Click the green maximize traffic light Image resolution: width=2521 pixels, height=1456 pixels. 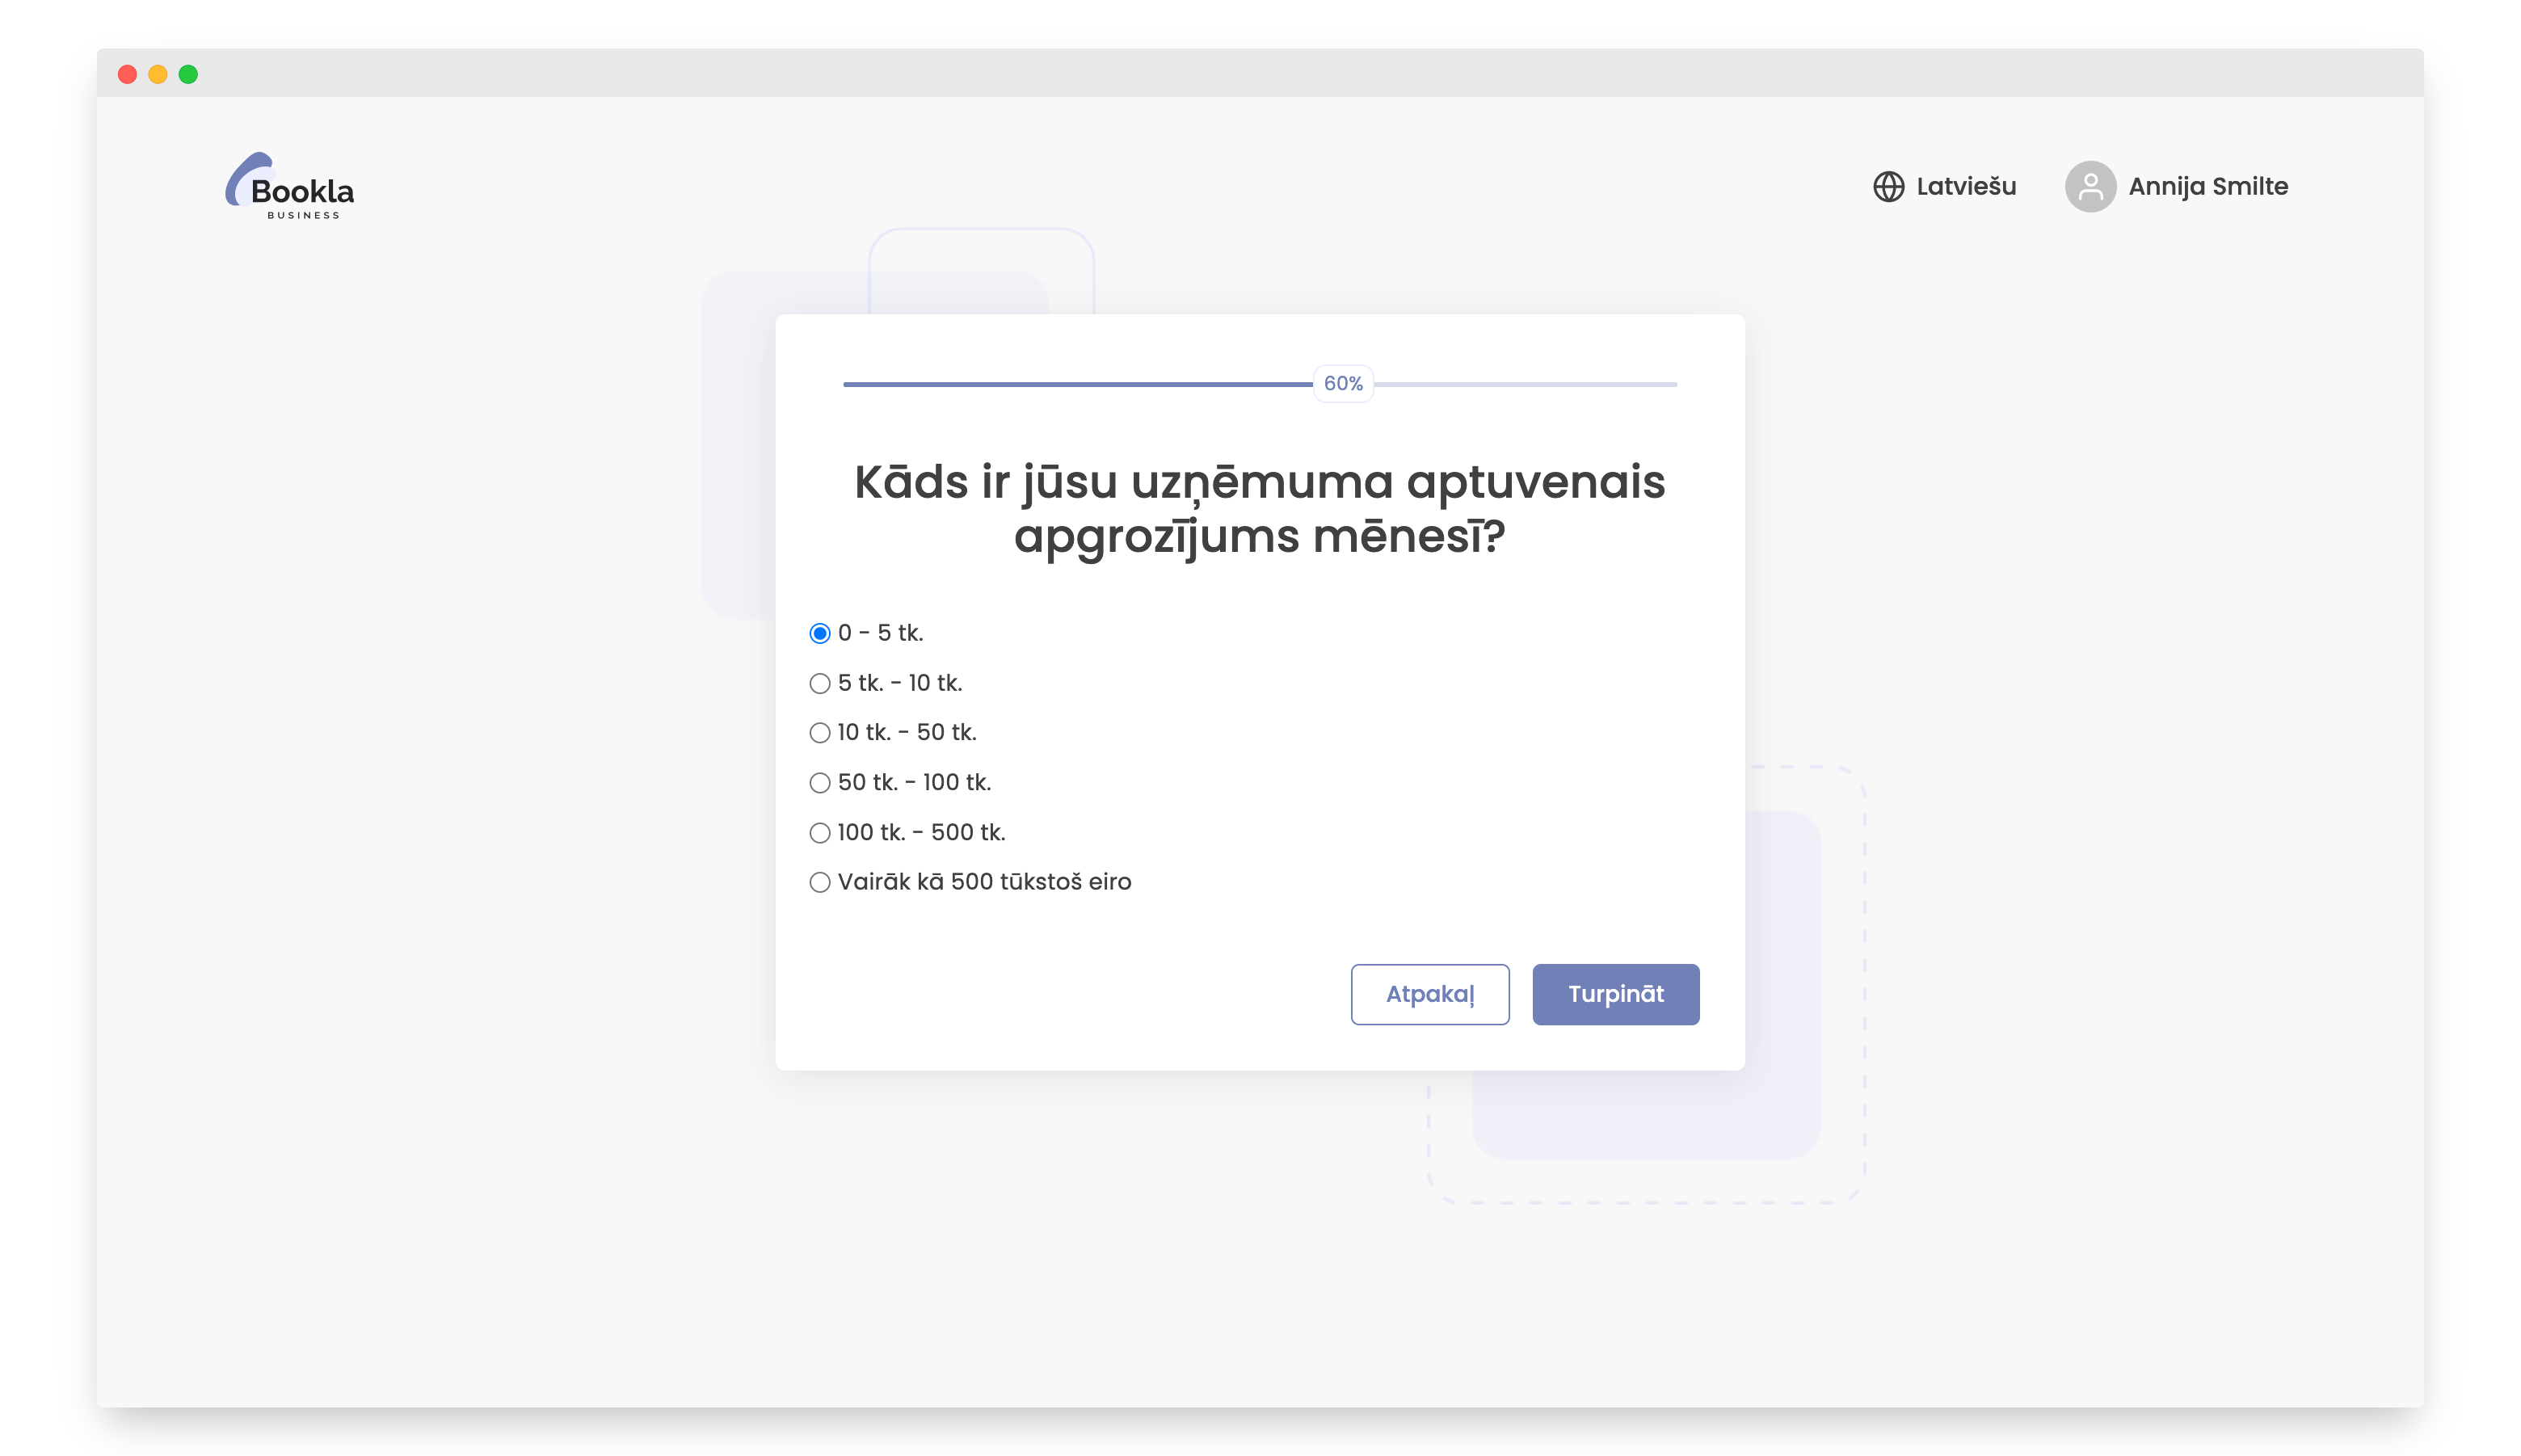pyautogui.click(x=189, y=73)
